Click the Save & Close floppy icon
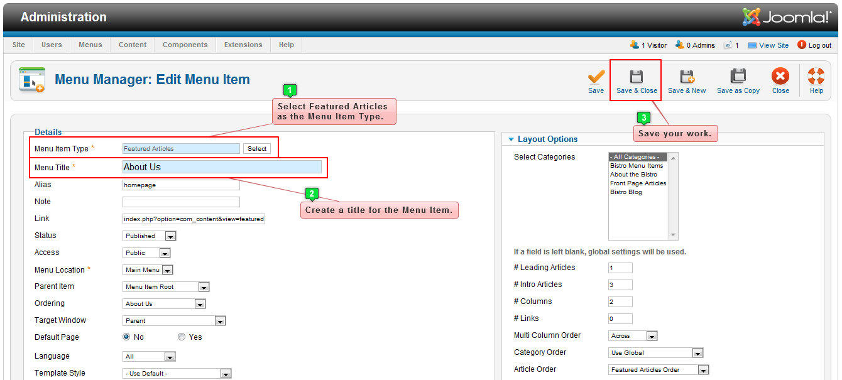This screenshot has width=842, height=380. pyautogui.click(x=637, y=77)
